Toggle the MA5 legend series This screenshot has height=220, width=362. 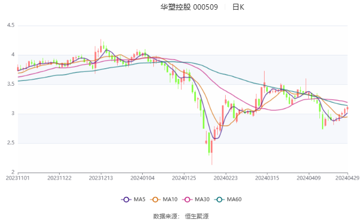133,199
